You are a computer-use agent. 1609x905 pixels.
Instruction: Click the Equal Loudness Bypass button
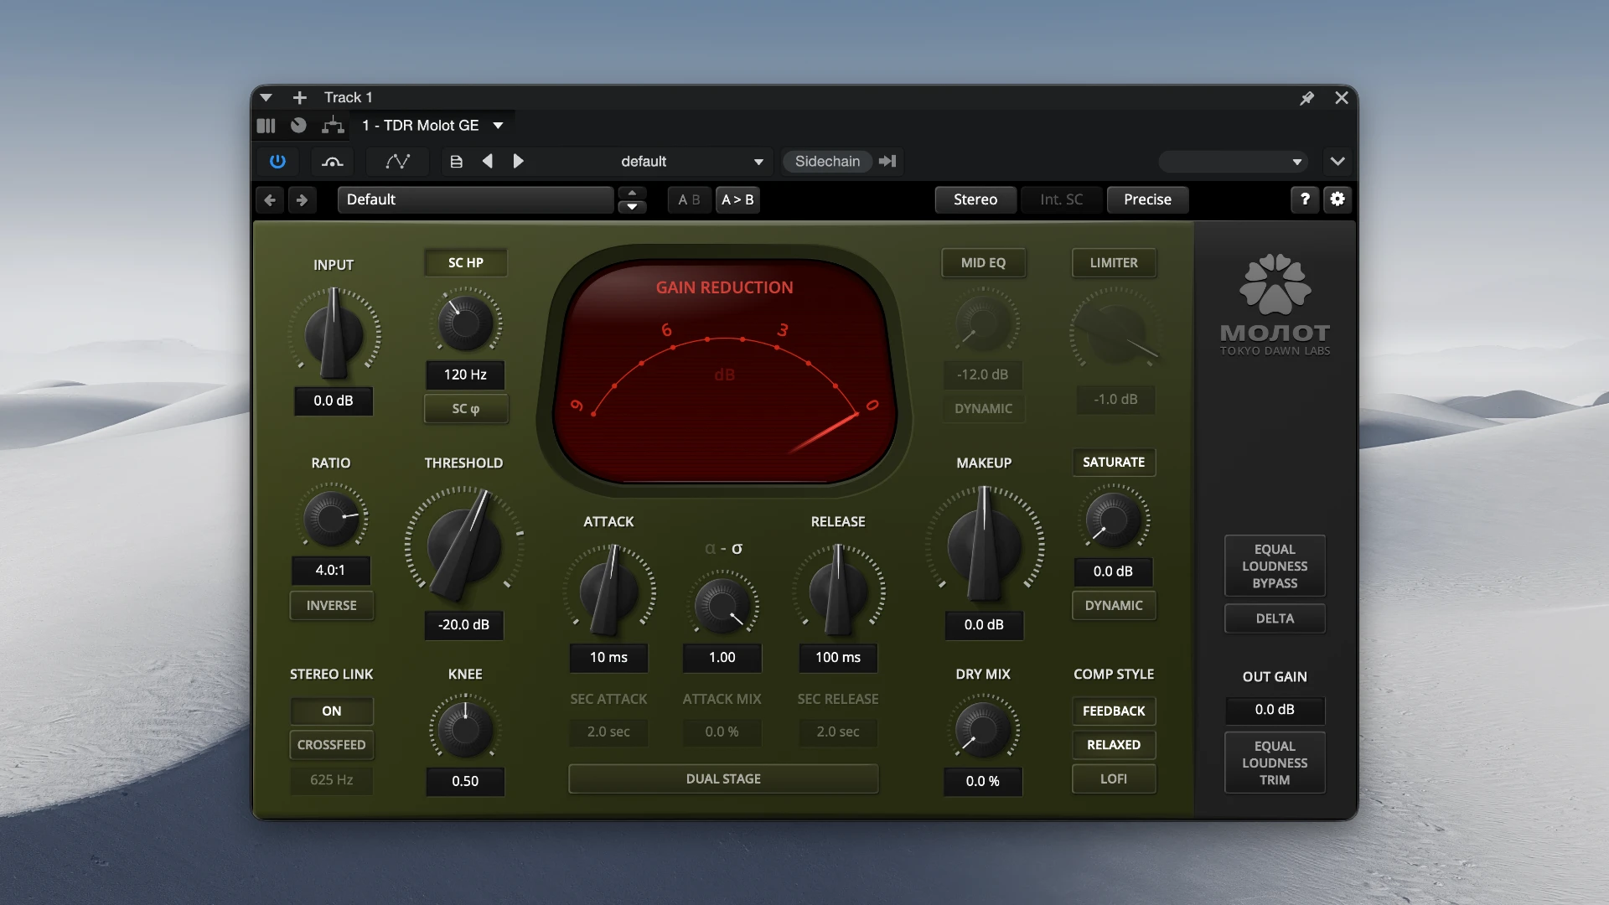(1275, 566)
